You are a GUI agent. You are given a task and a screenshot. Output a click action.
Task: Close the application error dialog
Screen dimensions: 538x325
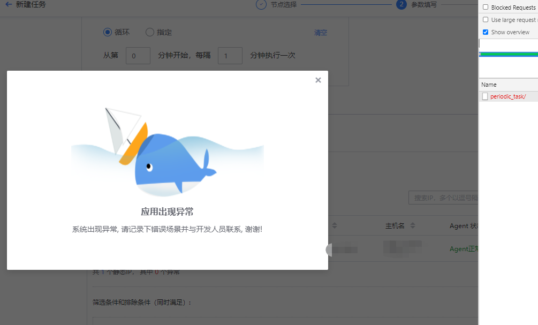click(318, 80)
